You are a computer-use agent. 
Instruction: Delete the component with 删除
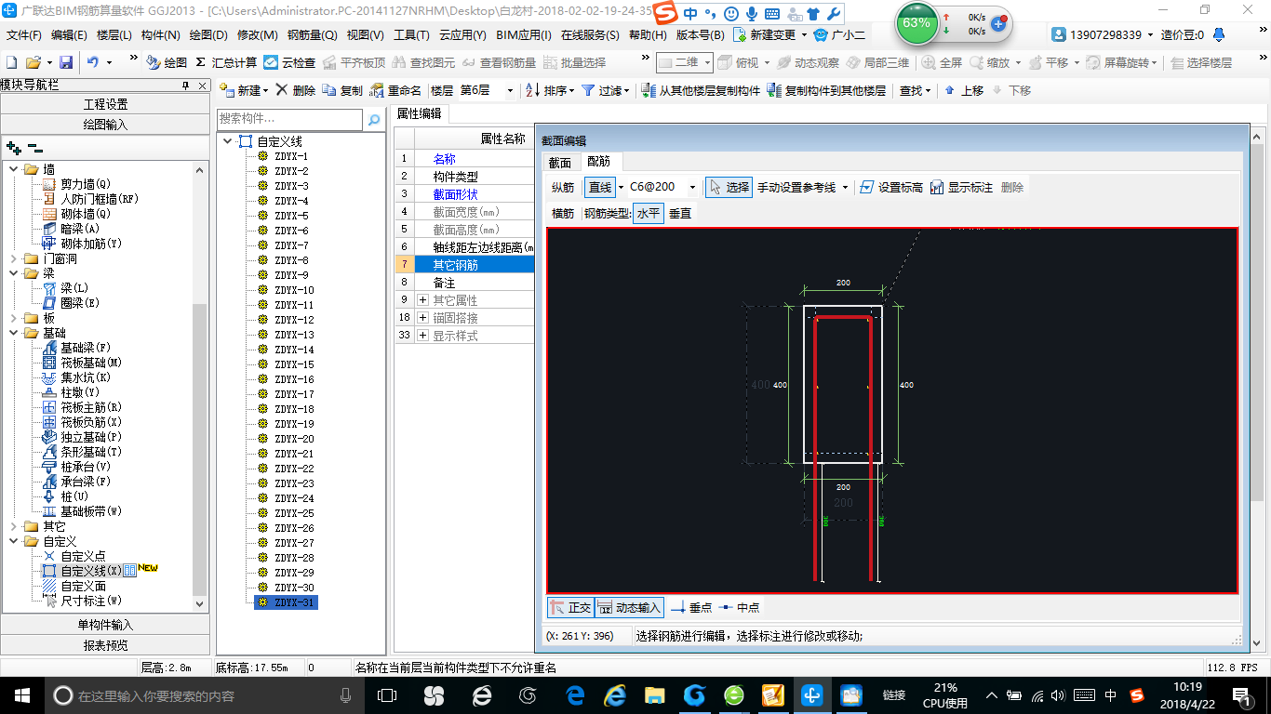tap(296, 90)
